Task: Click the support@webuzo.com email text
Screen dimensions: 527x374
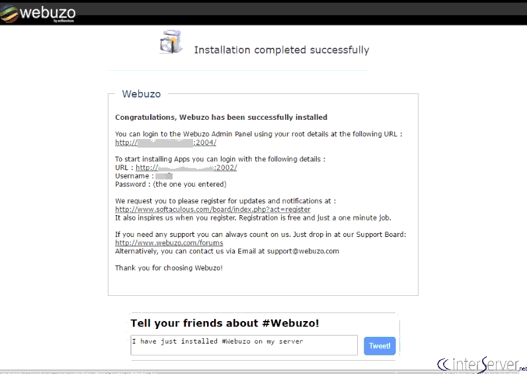Action: (303, 252)
